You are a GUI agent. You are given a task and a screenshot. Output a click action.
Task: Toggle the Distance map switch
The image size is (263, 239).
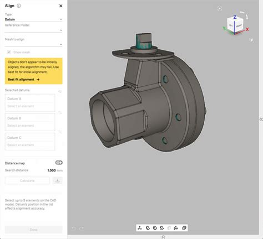(x=59, y=163)
